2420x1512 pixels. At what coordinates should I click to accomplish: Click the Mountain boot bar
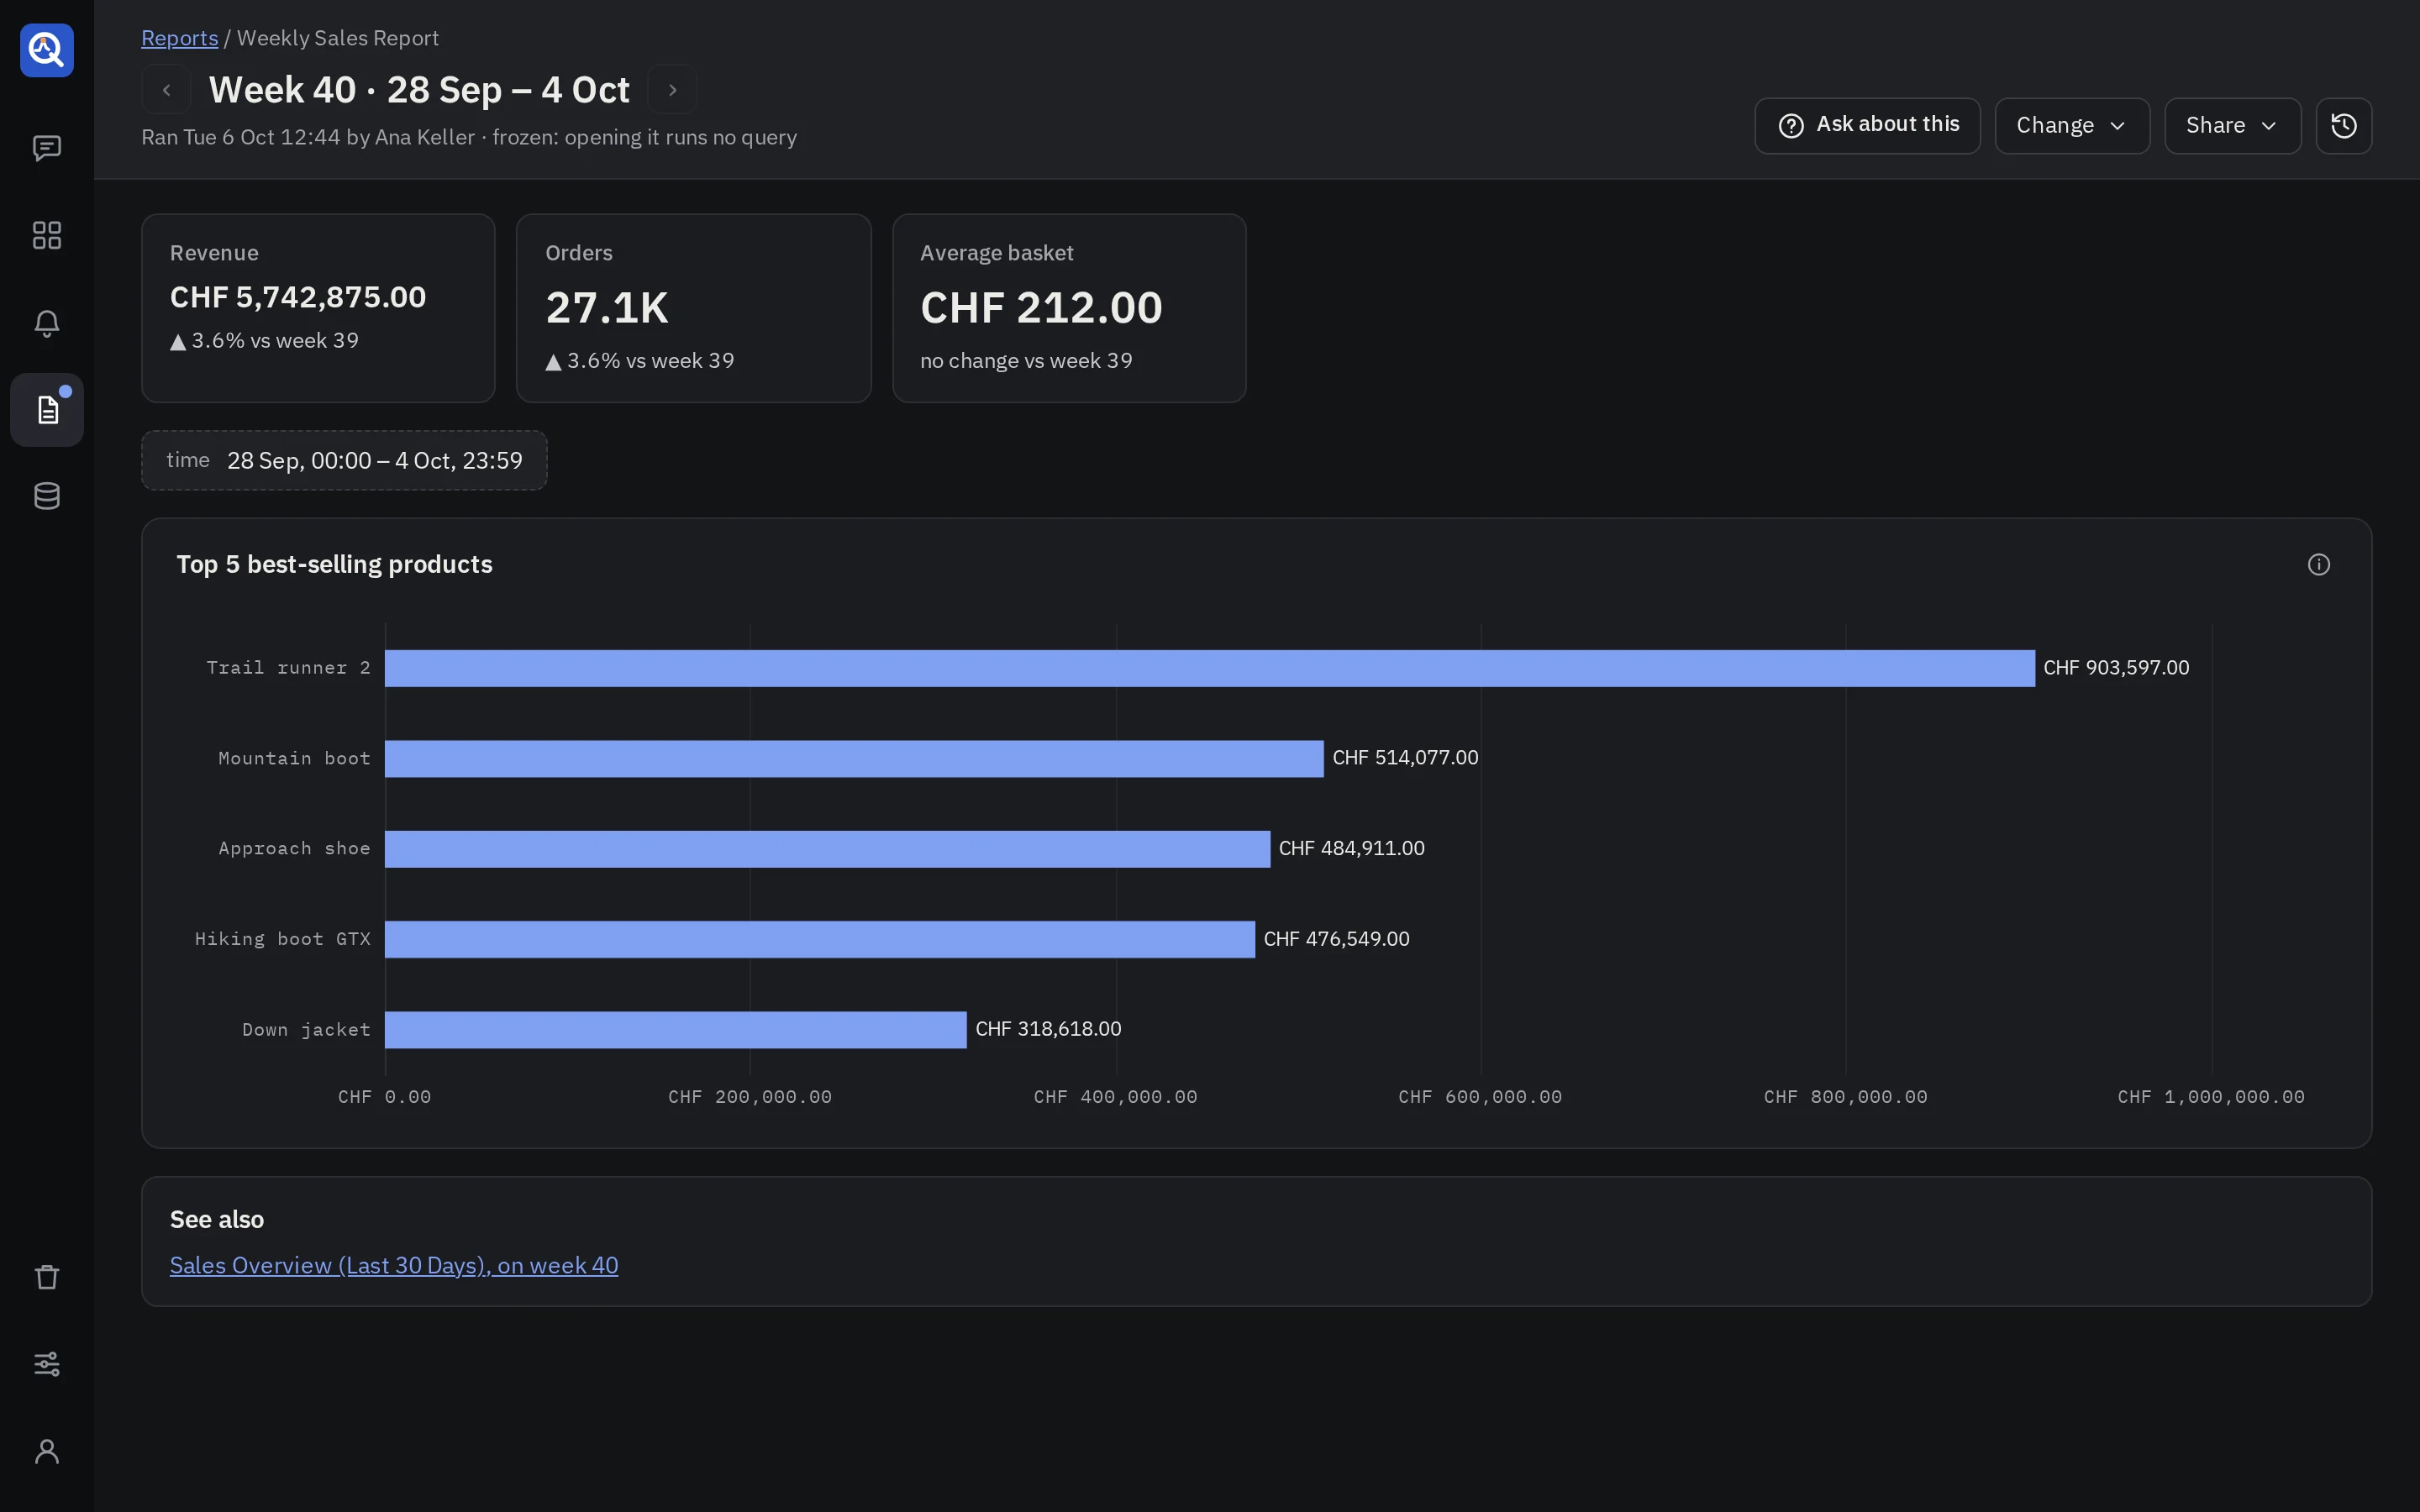pyautogui.click(x=854, y=758)
